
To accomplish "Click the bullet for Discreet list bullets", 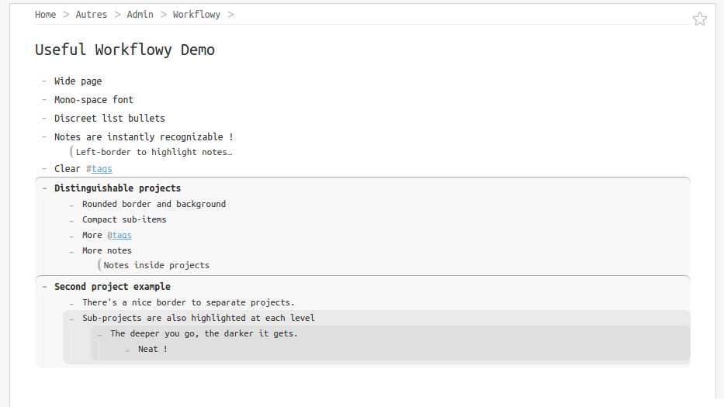I will coord(44,118).
